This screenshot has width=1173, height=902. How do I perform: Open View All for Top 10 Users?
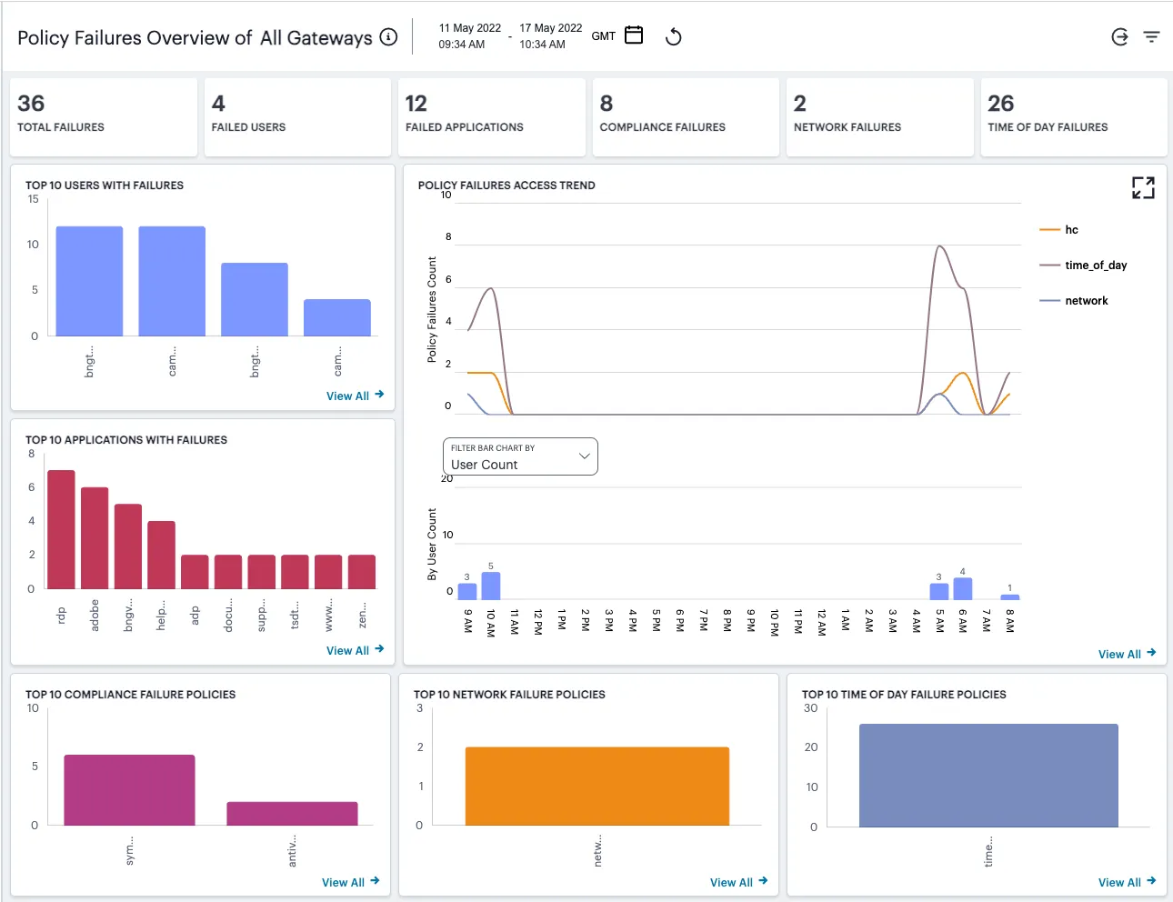pos(356,396)
